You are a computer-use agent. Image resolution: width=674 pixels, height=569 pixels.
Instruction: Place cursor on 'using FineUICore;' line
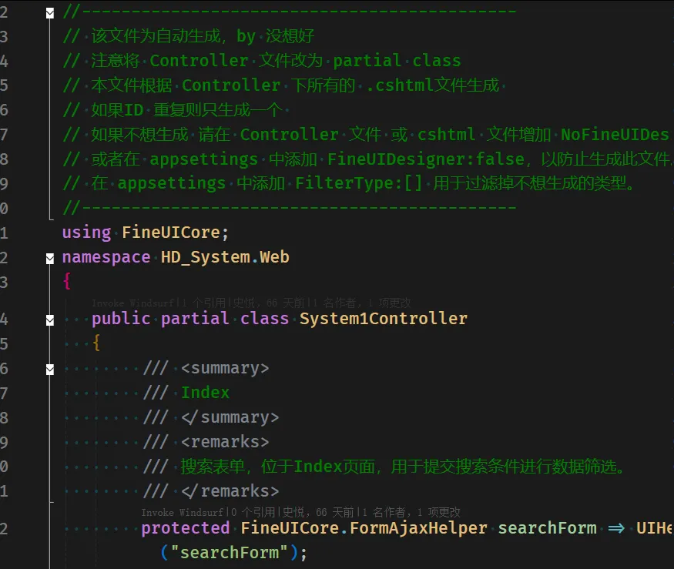click(x=146, y=233)
